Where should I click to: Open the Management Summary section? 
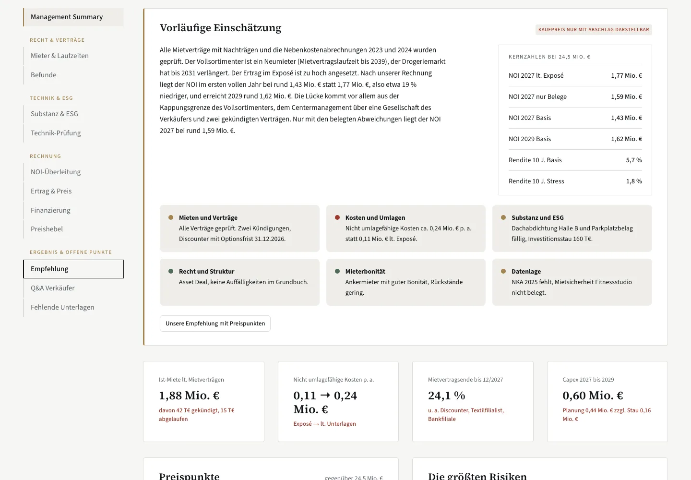click(73, 17)
